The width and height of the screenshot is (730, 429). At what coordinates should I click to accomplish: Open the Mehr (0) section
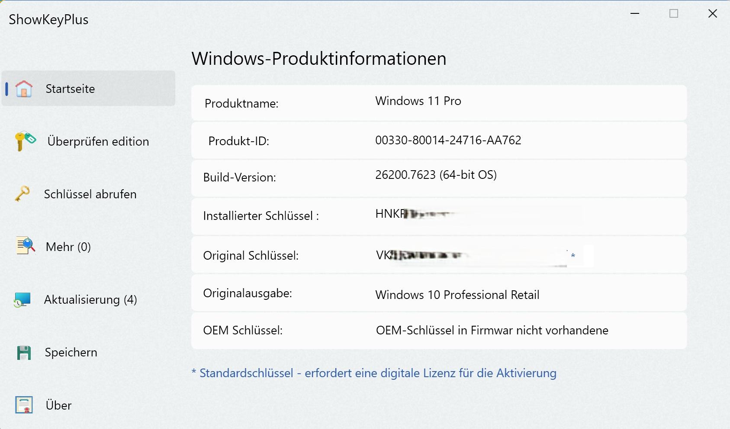pos(68,247)
